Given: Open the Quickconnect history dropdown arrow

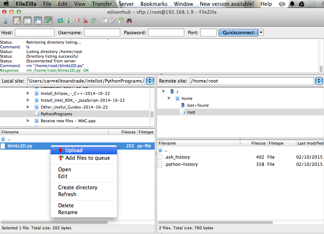Looking at the screenshot, I should pyautogui.click(x=261, y=32).
